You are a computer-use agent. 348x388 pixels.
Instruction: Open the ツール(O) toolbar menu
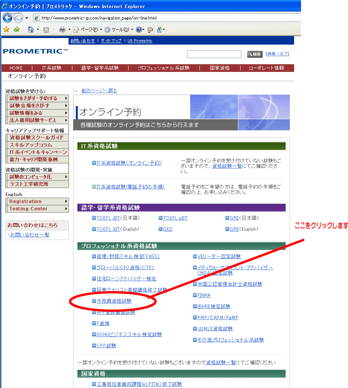[119, 30]
